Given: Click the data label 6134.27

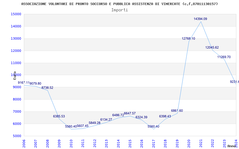Looking at the screenshot, I should pyautogui.click(x=106, y=119).
